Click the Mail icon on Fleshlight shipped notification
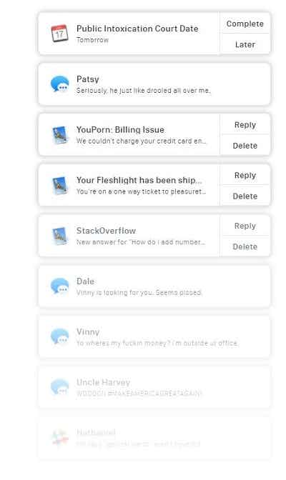This screenshot has width=286, height=480. 59,185
